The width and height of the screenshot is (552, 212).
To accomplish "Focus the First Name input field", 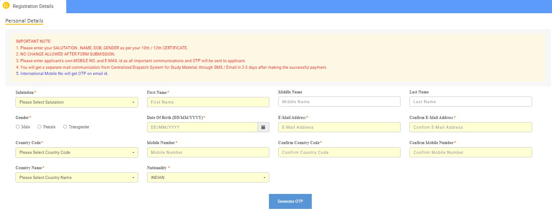I will coord(208,102).
